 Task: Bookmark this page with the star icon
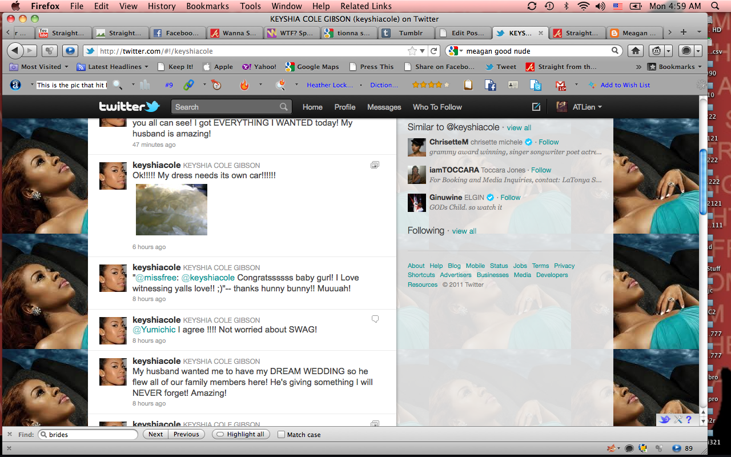tap(412, 51)
